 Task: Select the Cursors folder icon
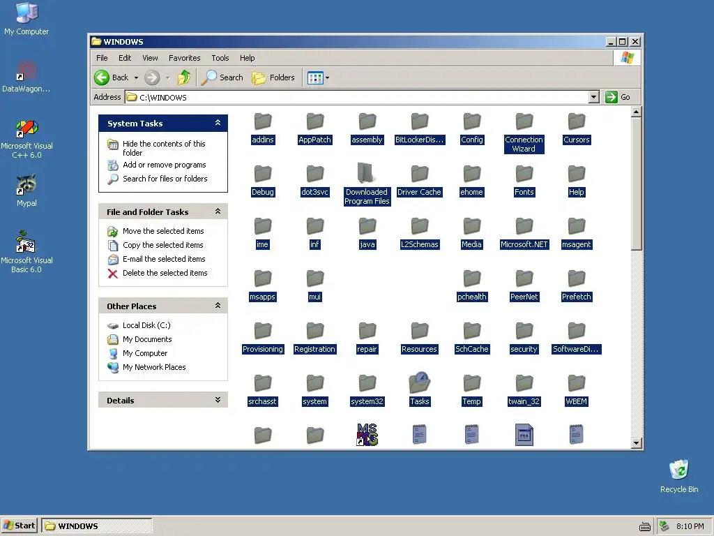[x=577, y=121]
